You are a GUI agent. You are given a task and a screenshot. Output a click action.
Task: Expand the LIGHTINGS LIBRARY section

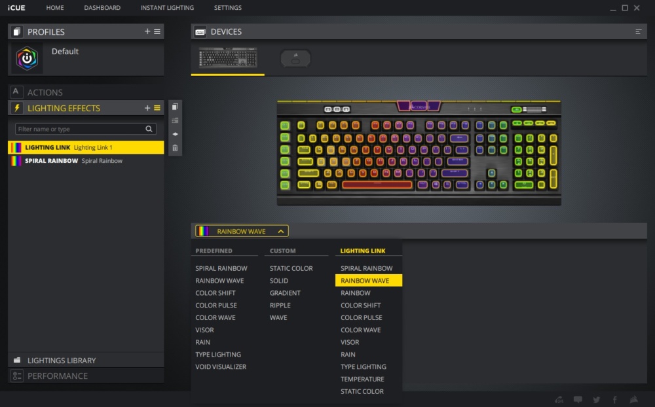pos(86,360)
